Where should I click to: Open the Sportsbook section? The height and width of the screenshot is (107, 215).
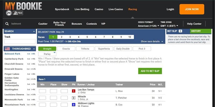click(62, 9)
